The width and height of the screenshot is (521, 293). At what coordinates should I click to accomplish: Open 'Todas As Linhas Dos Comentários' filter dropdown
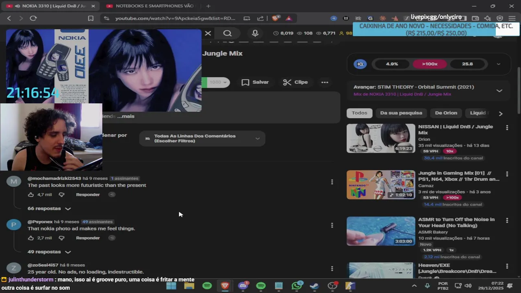202,138
